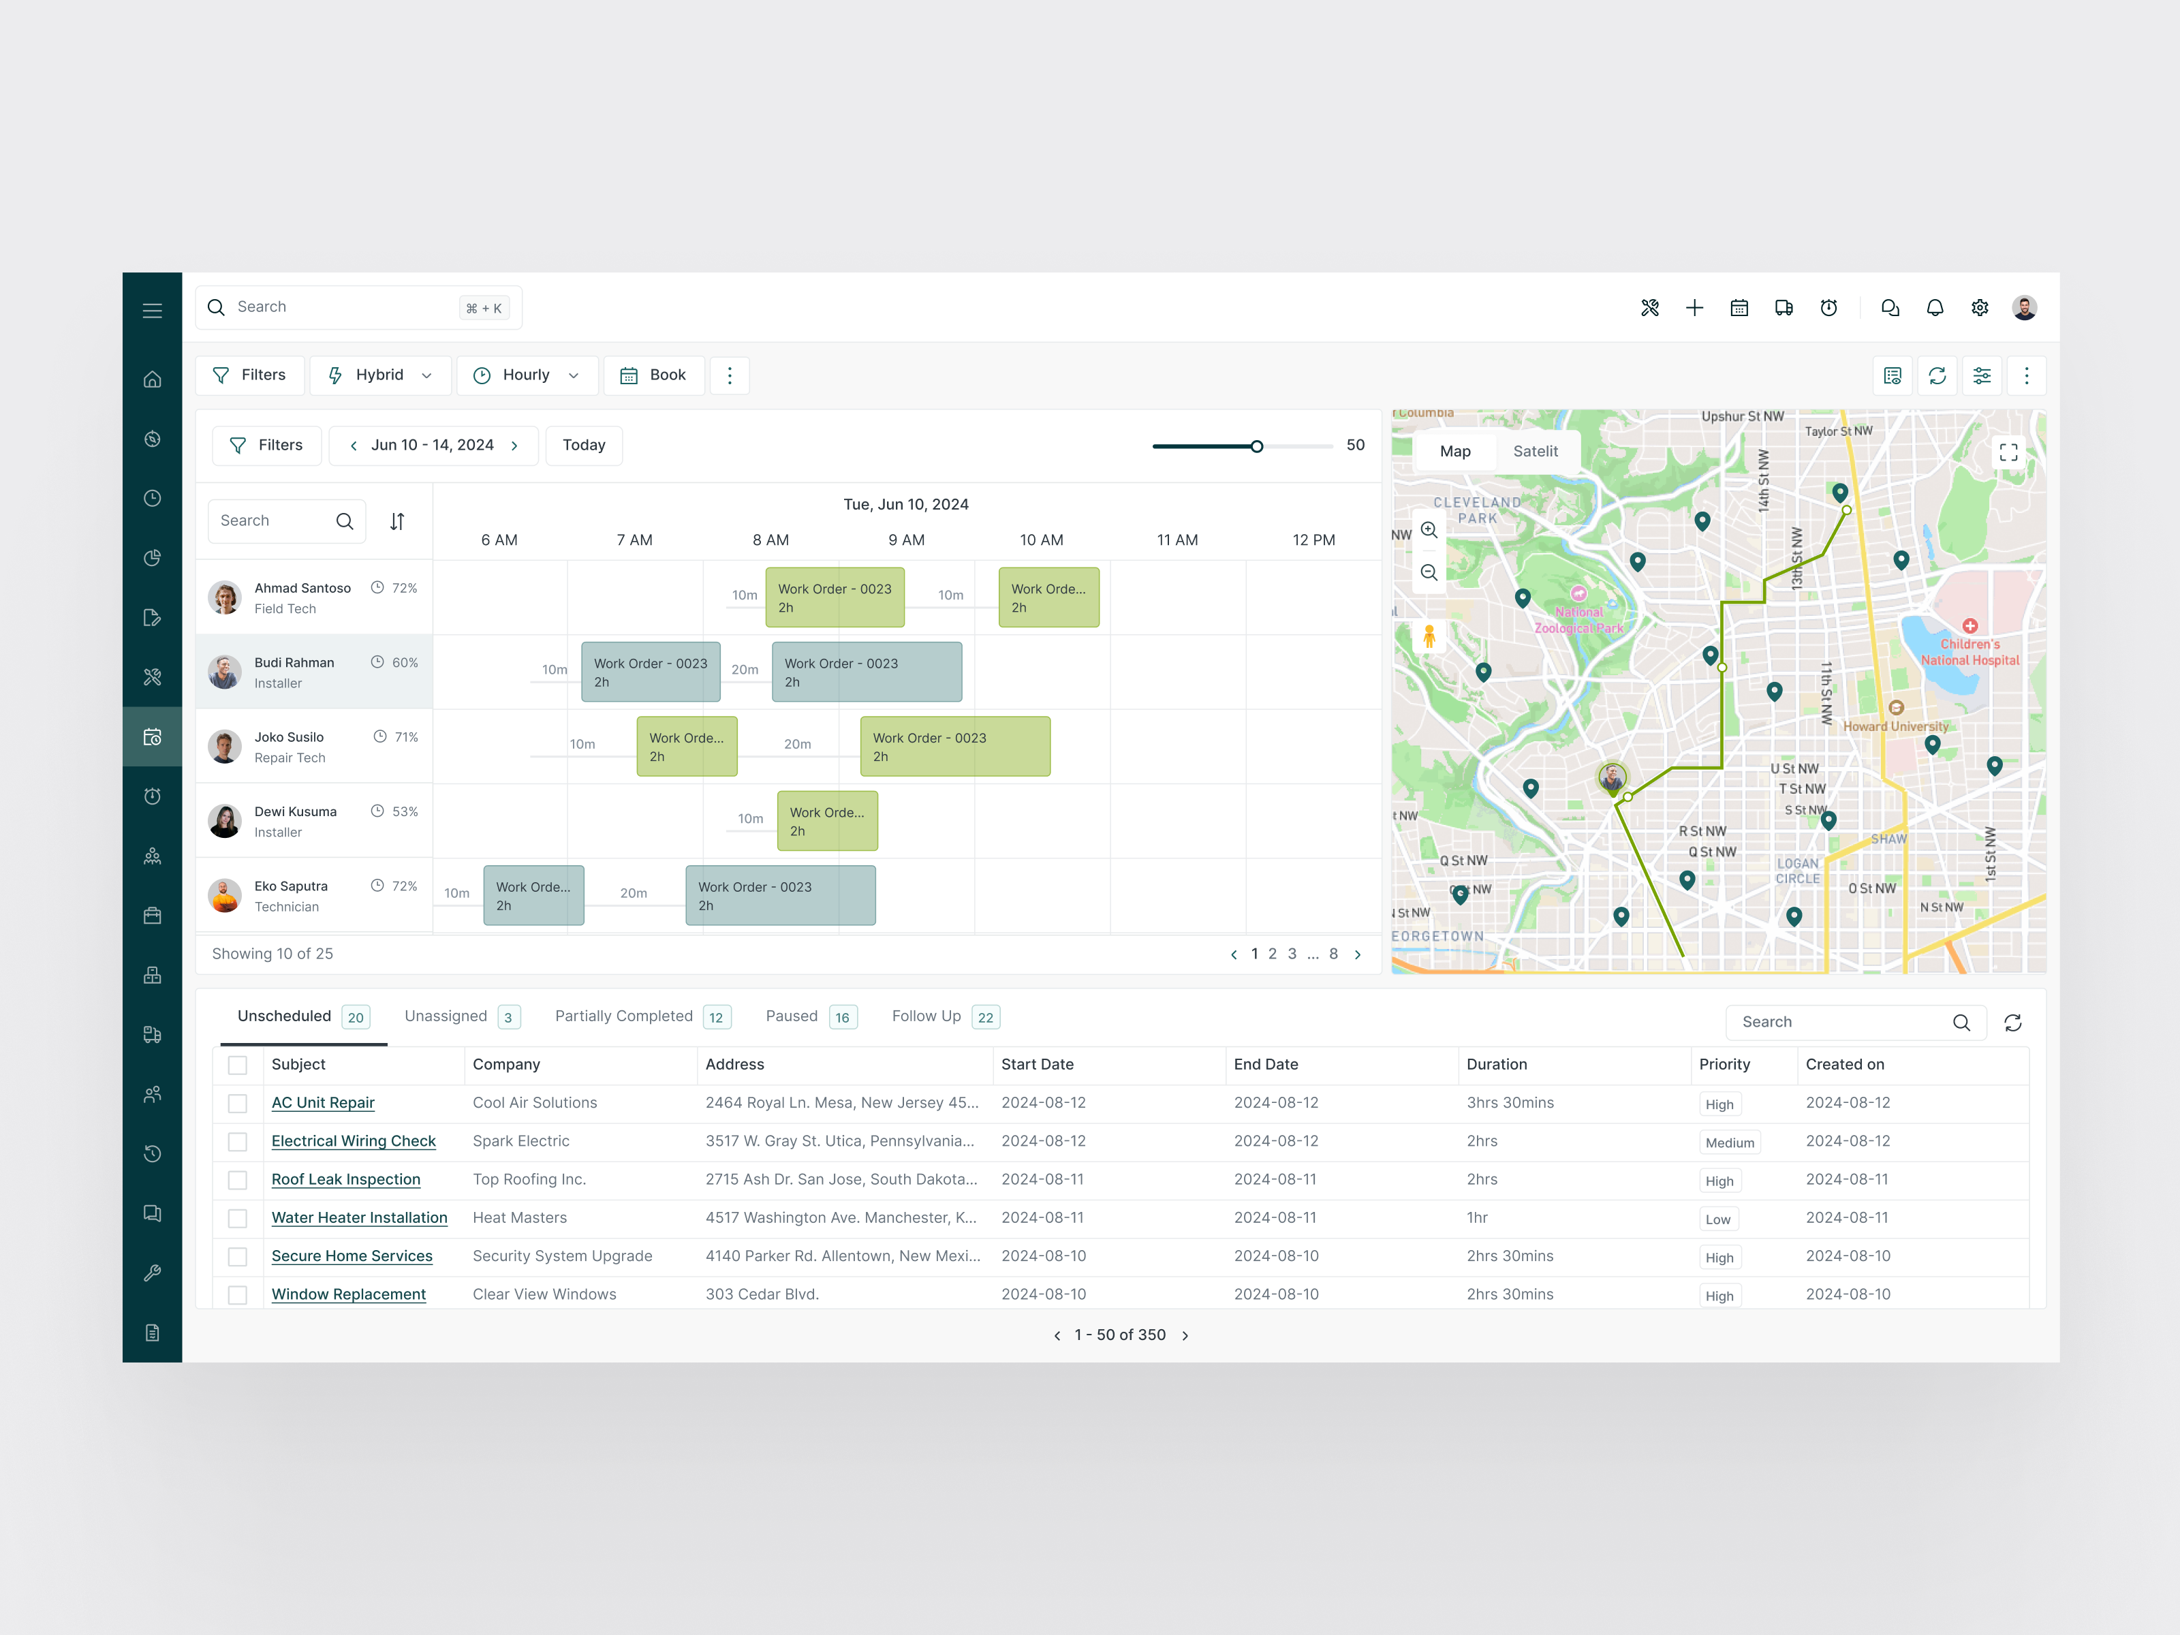
Task: Open notifications via the bell icon
Action: (1933, 307)
